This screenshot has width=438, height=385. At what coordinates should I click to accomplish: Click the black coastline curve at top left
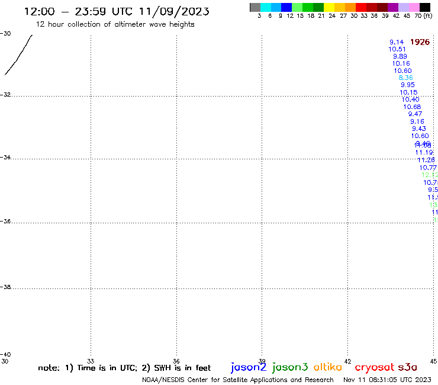click(18, 55)
